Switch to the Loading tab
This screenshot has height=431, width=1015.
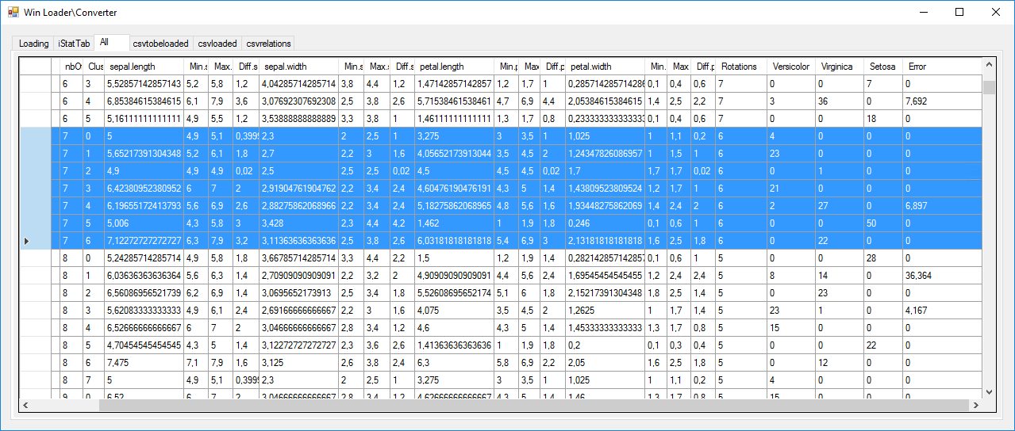pos(33,44)
